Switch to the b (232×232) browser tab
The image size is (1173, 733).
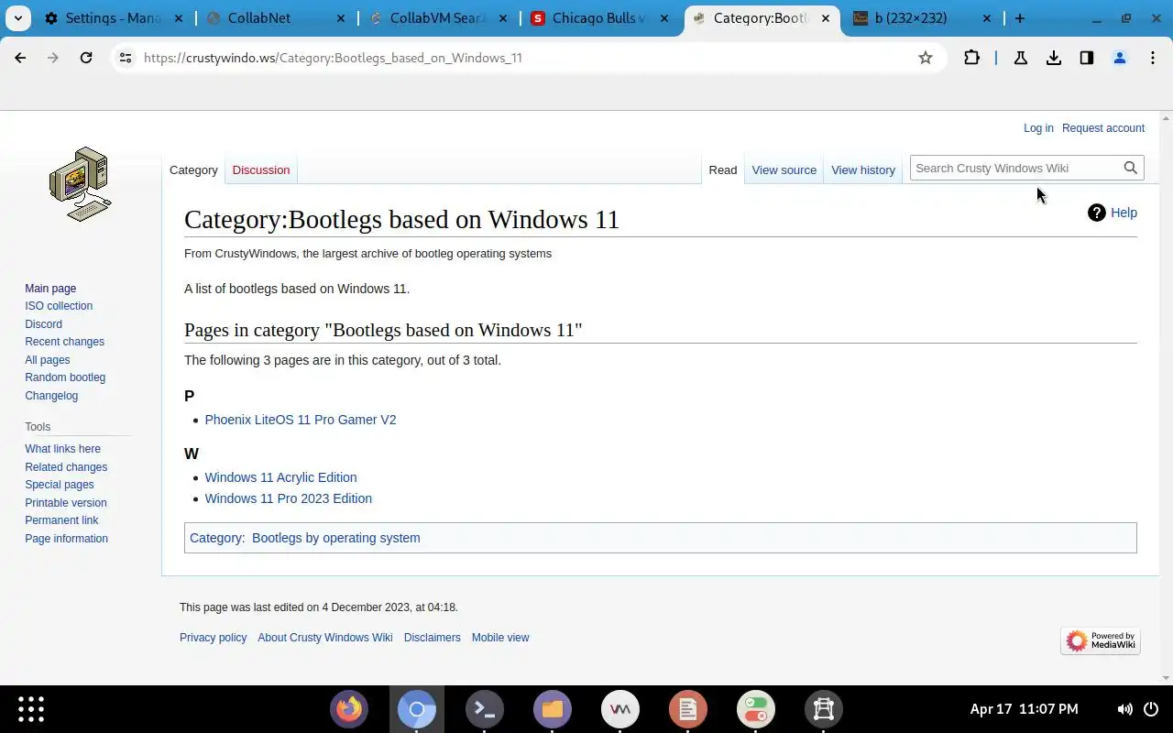[924, 18]
